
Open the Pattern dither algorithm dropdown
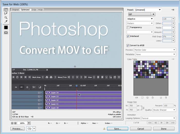pyautogui.click(x=140, y=23)
